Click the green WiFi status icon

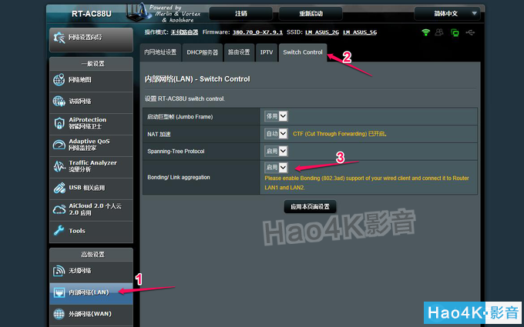coord(425,32)
